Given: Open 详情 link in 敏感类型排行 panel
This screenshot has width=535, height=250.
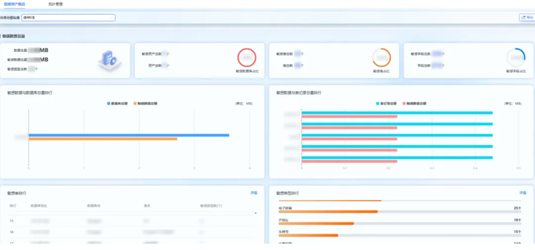Looking at the screenshot, I should click(x=523, y=193).
